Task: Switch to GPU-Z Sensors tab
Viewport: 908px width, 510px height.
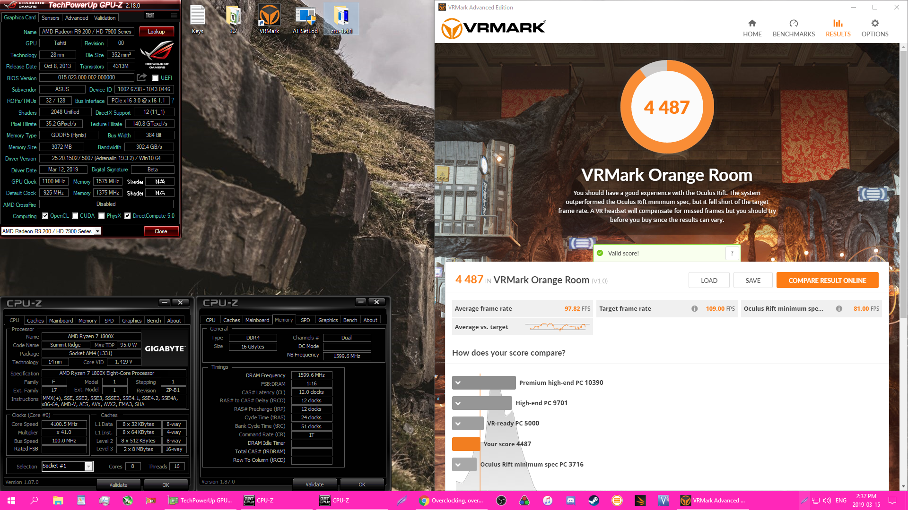Action: 50,18
